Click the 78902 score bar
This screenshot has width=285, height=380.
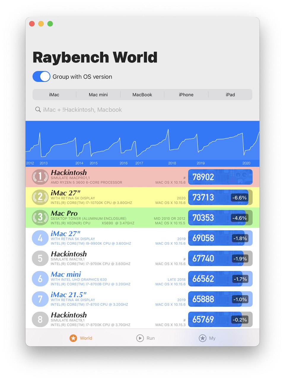coord(220,177)
